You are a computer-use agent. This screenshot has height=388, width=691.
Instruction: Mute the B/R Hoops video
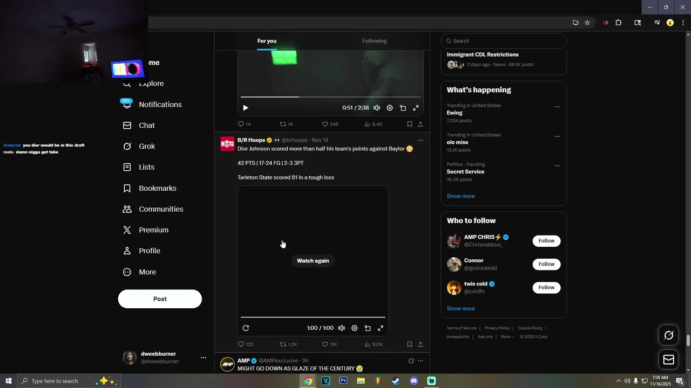point(342,328)
